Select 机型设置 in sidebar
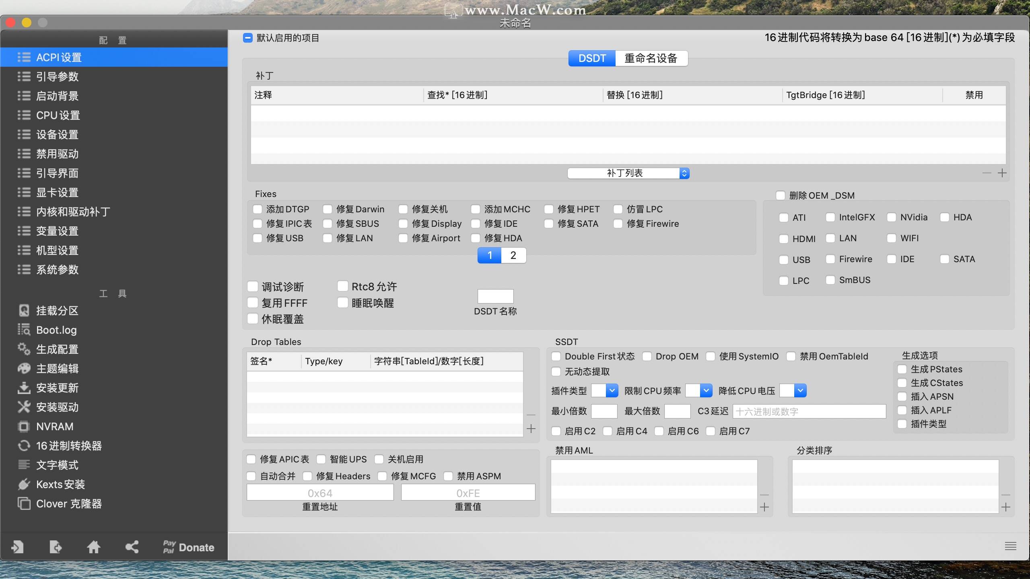Image resolution: width=1030 pixels, height=579 pixels. pos(114,250)
